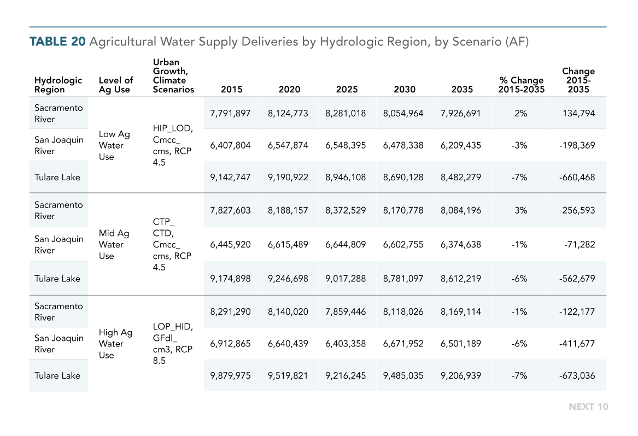Click the Change 2015-2035 column header

pyautogui.click(x=578, y=80)
